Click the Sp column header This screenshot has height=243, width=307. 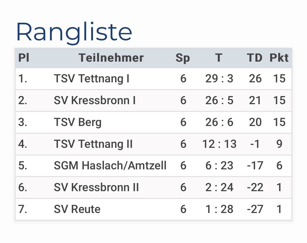pyautogui.click(x=183, y=58)
